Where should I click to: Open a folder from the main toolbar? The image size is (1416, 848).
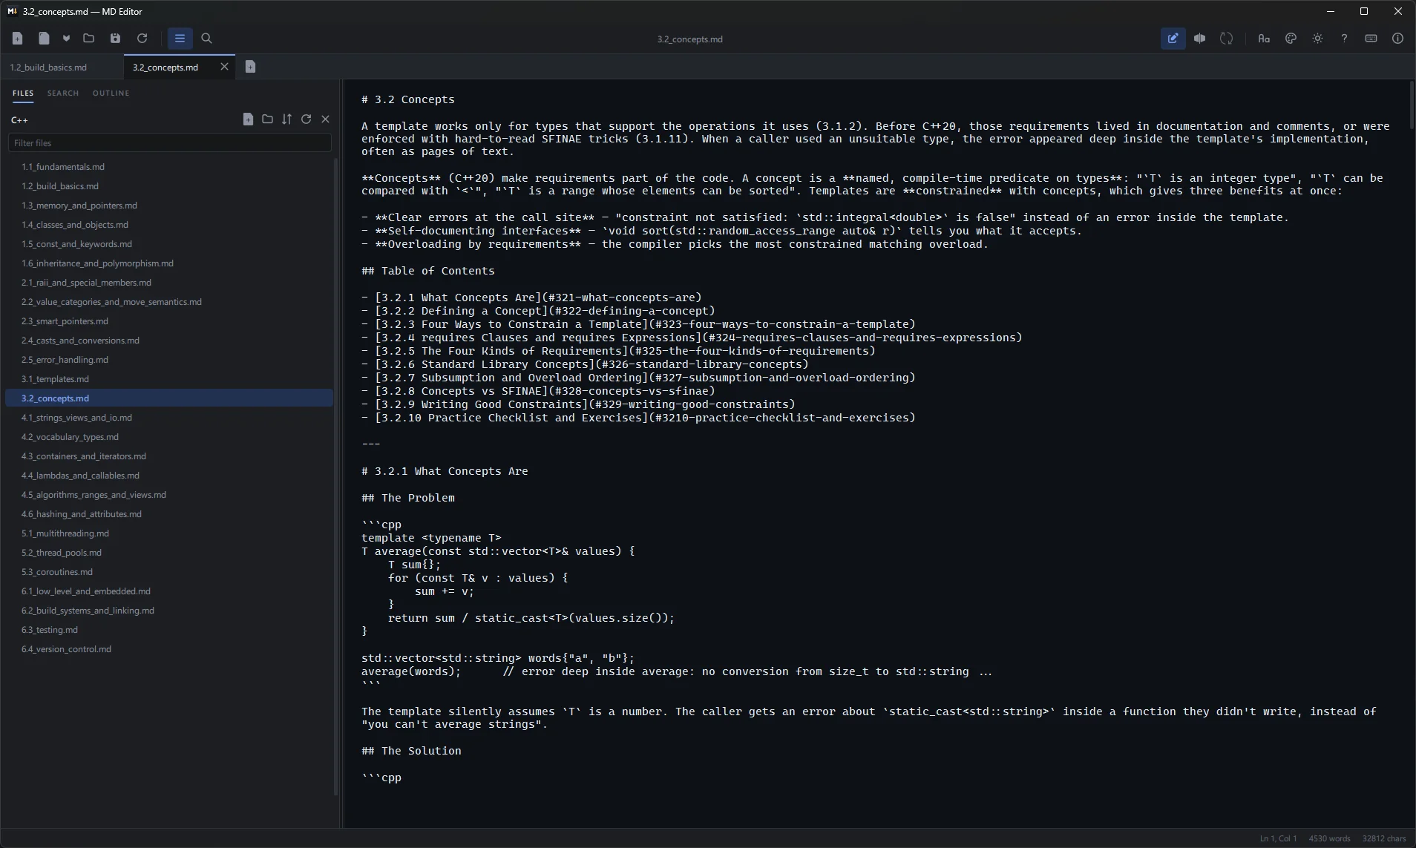point(89,39)
